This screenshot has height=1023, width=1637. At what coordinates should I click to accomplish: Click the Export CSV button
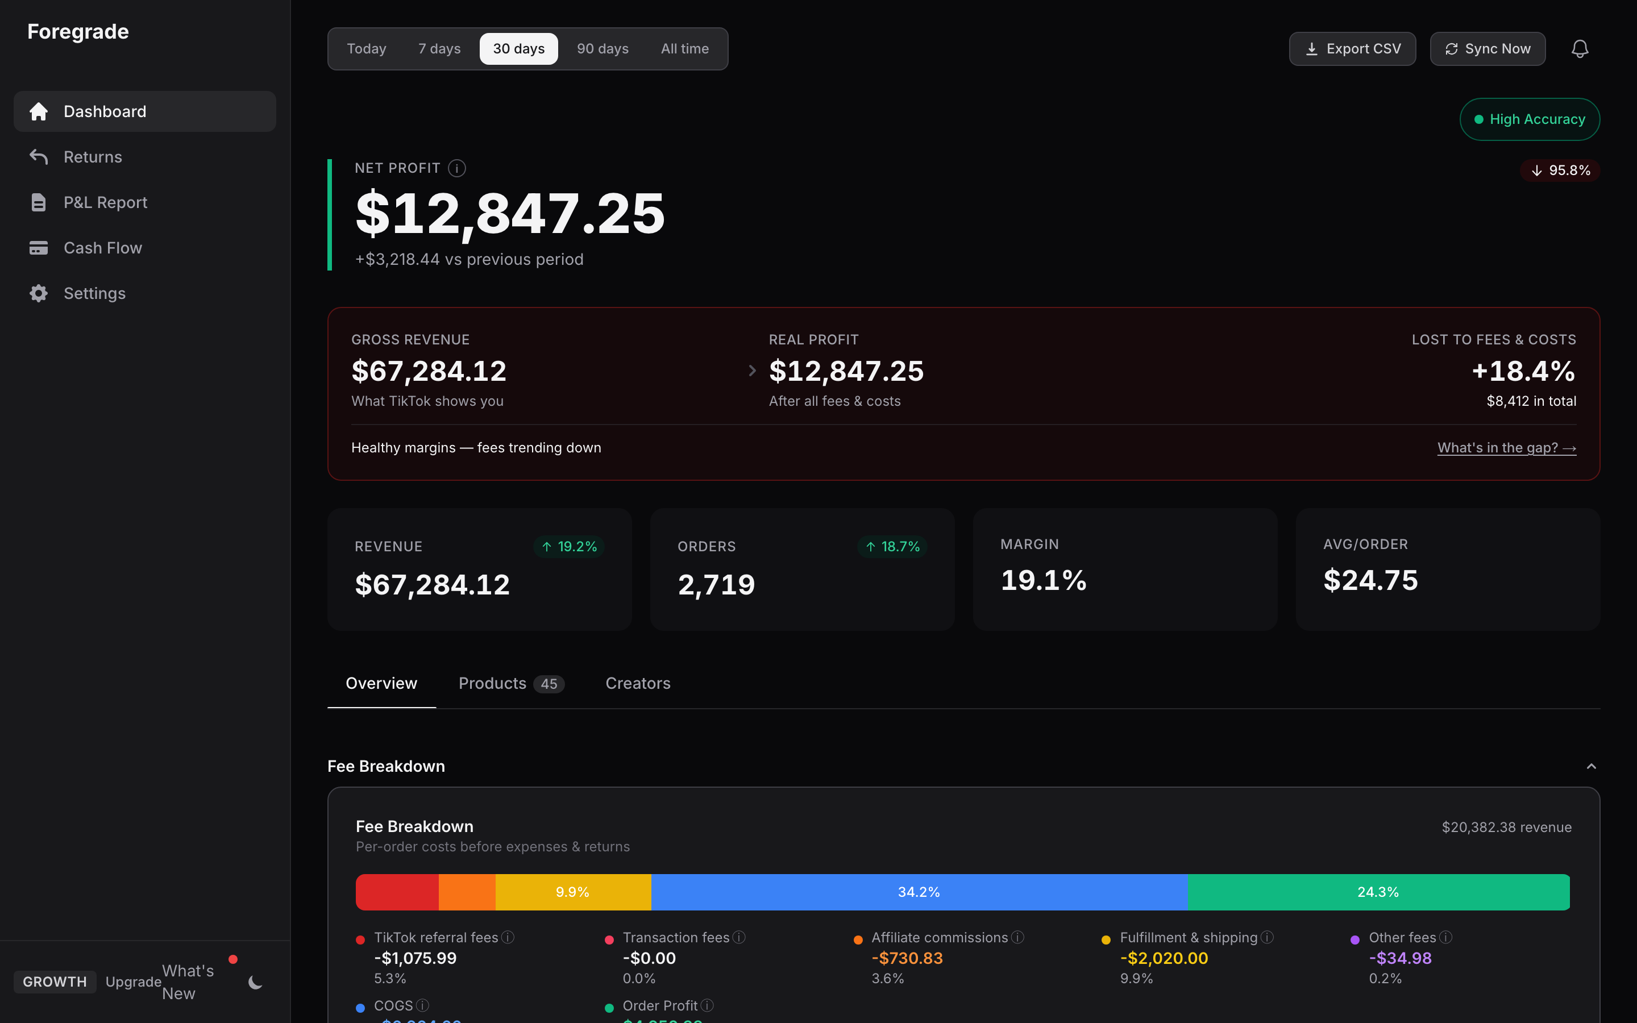coord(1352,49)
